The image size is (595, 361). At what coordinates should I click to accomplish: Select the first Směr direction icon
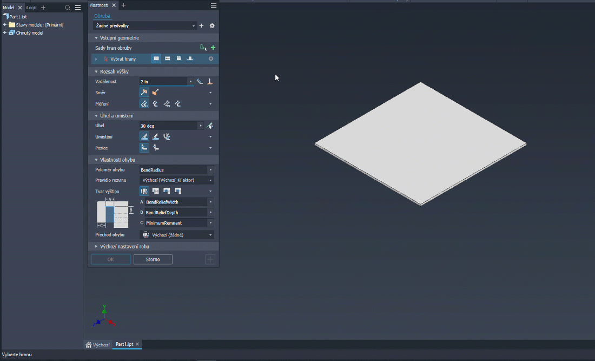pyautogui.click(x=144, y=92)
